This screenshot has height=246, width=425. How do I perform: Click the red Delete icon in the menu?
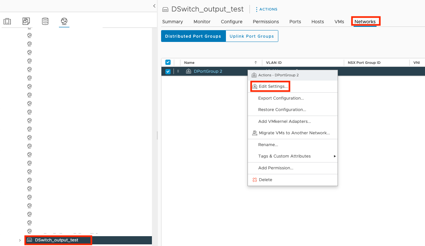tap(255, 180)
